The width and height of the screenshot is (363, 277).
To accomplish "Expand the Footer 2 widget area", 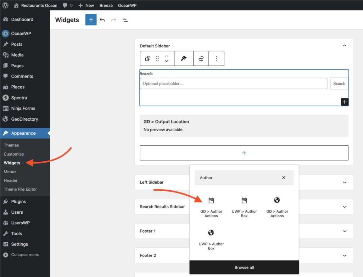I will 345,255.
